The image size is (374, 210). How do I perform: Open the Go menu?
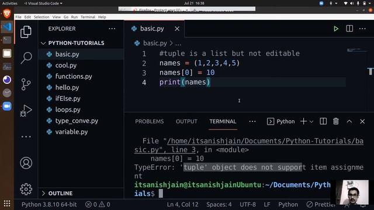pyautogui.click(x=66, y=17)
